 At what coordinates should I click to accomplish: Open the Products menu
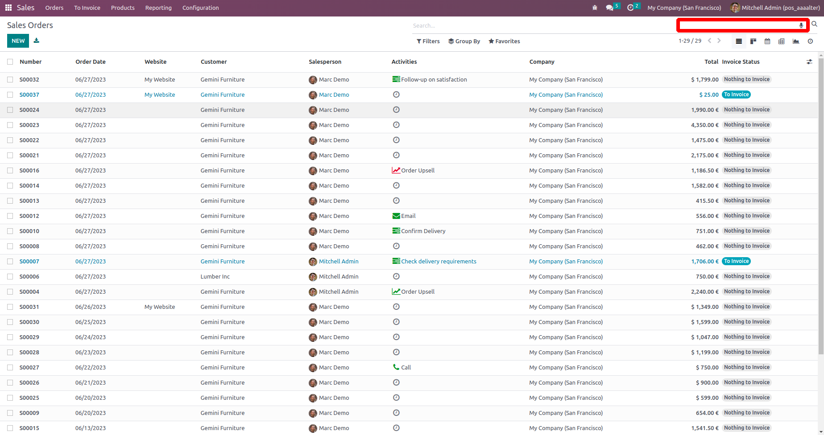(123, 8)
